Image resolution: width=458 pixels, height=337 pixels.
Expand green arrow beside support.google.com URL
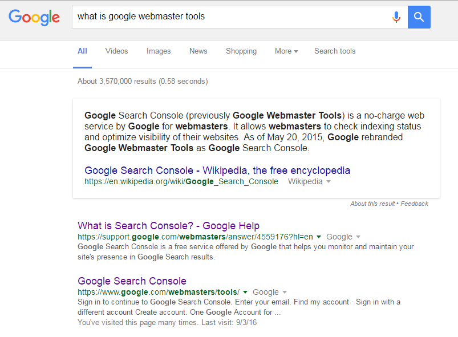(319, 237)
